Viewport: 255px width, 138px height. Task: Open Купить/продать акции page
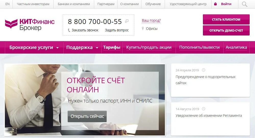149,47
